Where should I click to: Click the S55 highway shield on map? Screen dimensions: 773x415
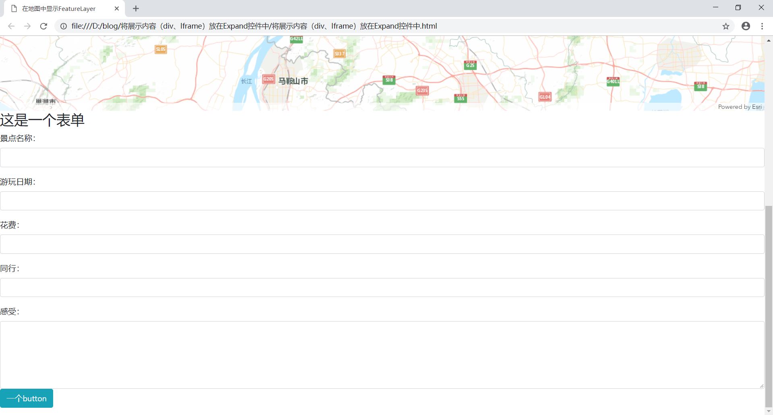[461, 98]
